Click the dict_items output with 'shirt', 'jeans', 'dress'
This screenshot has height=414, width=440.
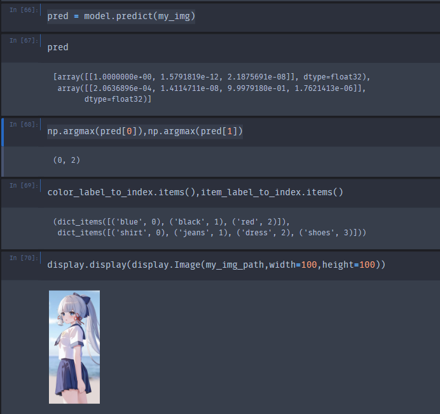click(x=212, y=233)
